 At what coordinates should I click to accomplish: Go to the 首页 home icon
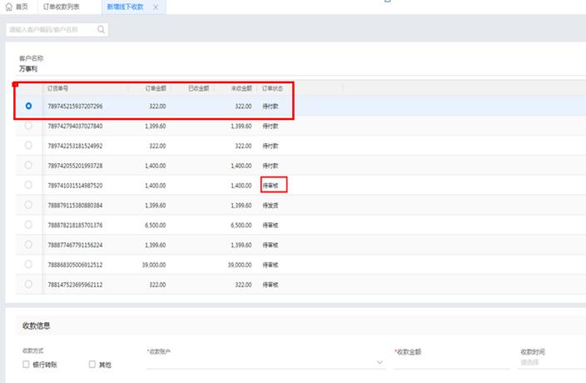[9, 7]
